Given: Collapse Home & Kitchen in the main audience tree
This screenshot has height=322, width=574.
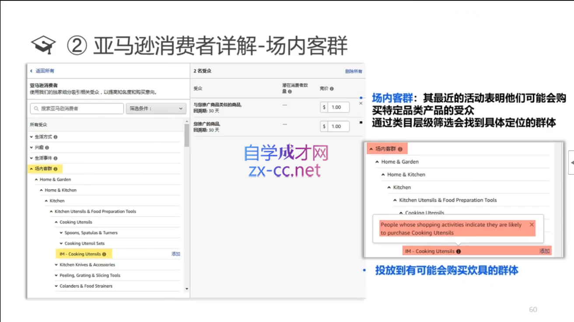Looking at the screenshot, I should pyautogui.click(x=42, y=190).
